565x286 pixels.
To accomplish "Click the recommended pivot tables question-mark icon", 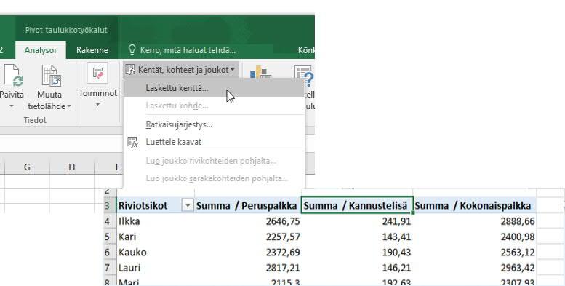I will (305, 76).
